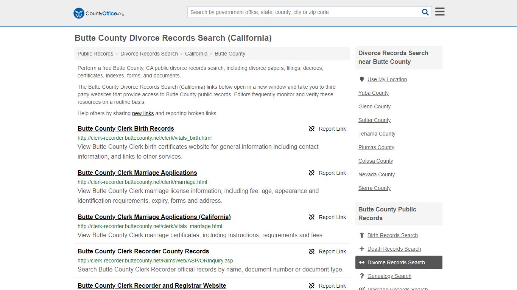Open Divorce Records Search breadcrumb
Viewport: 517px width, 290px height.
pos(149,54)
